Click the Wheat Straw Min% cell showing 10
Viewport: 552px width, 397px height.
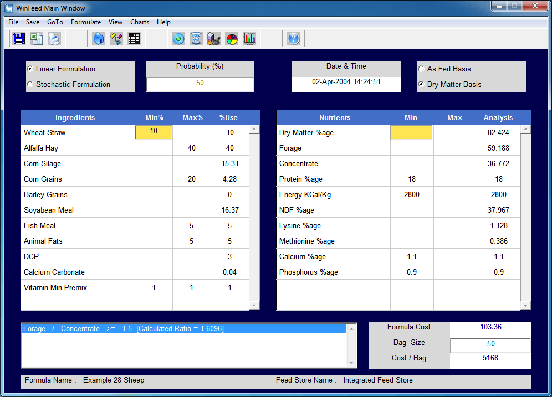[x=154, y=132]
